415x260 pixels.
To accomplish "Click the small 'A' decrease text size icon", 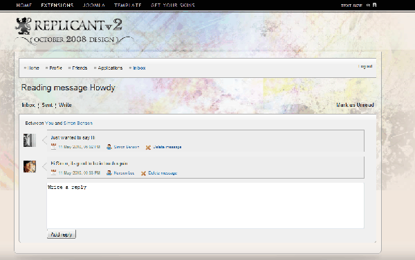I will point(368,5).
